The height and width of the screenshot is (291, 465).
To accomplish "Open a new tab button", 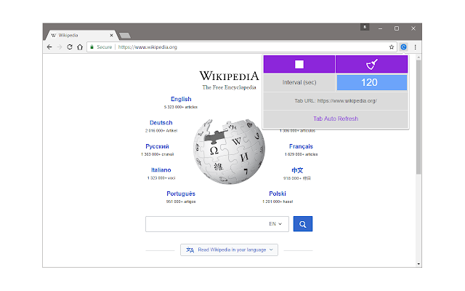I will click(x=125, y=36).
